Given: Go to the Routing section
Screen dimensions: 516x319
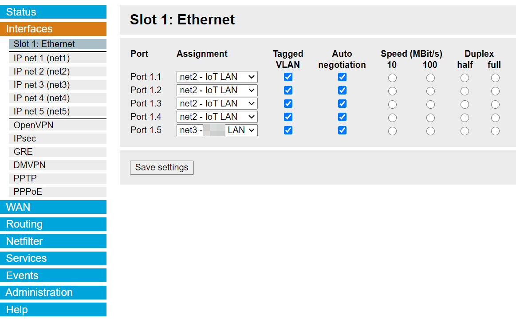Looking at the screenshot, I should point(53,224).
